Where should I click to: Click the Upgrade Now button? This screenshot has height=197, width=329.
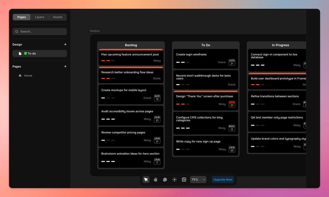(223, 180)
